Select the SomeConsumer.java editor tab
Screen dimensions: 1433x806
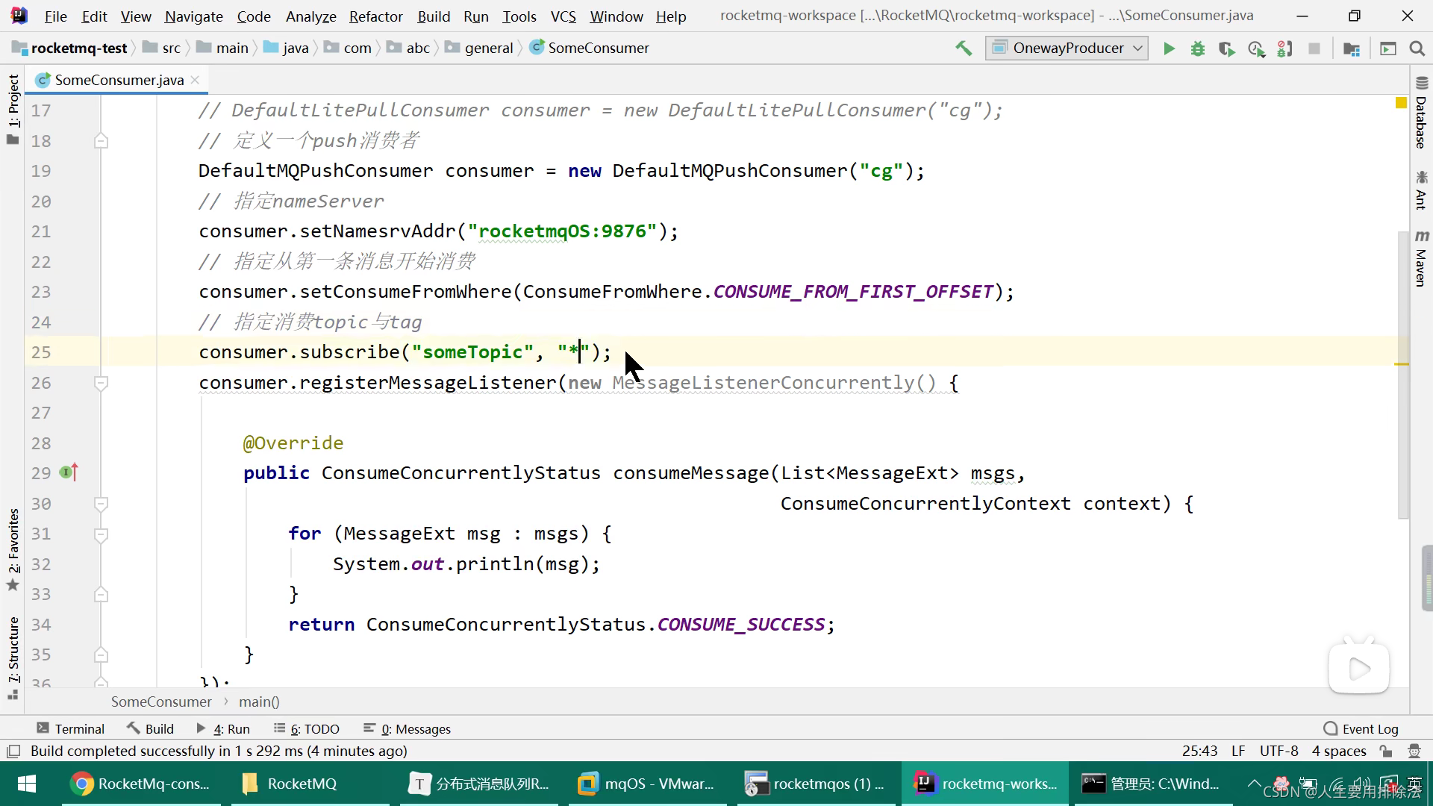pyautogui.click(x=117, y=80)
